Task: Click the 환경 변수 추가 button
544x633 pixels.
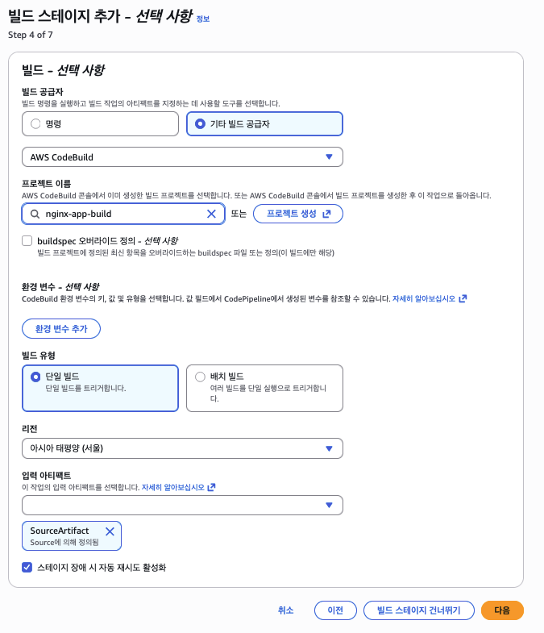Action: pos(61,329)
